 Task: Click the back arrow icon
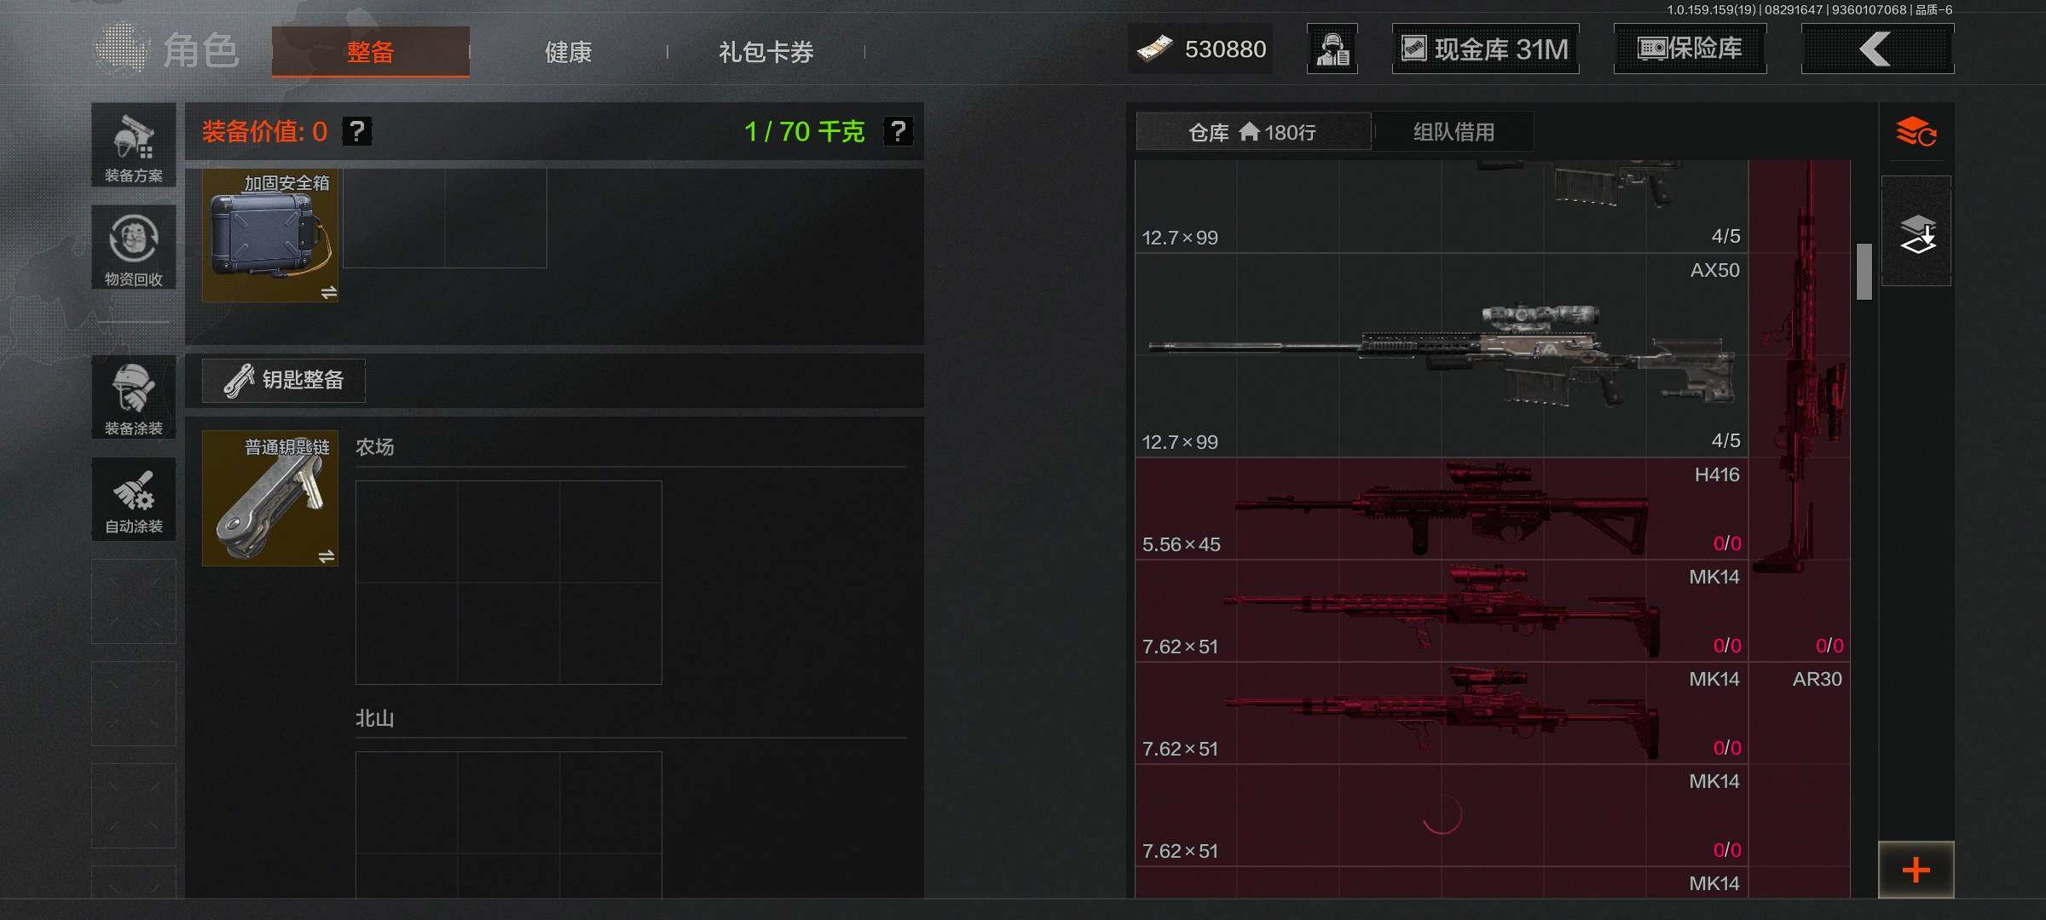pos(1877,49)
